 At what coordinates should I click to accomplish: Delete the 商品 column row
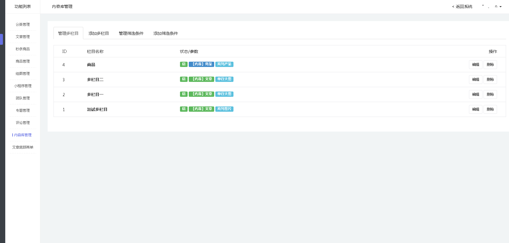(490, 65)
